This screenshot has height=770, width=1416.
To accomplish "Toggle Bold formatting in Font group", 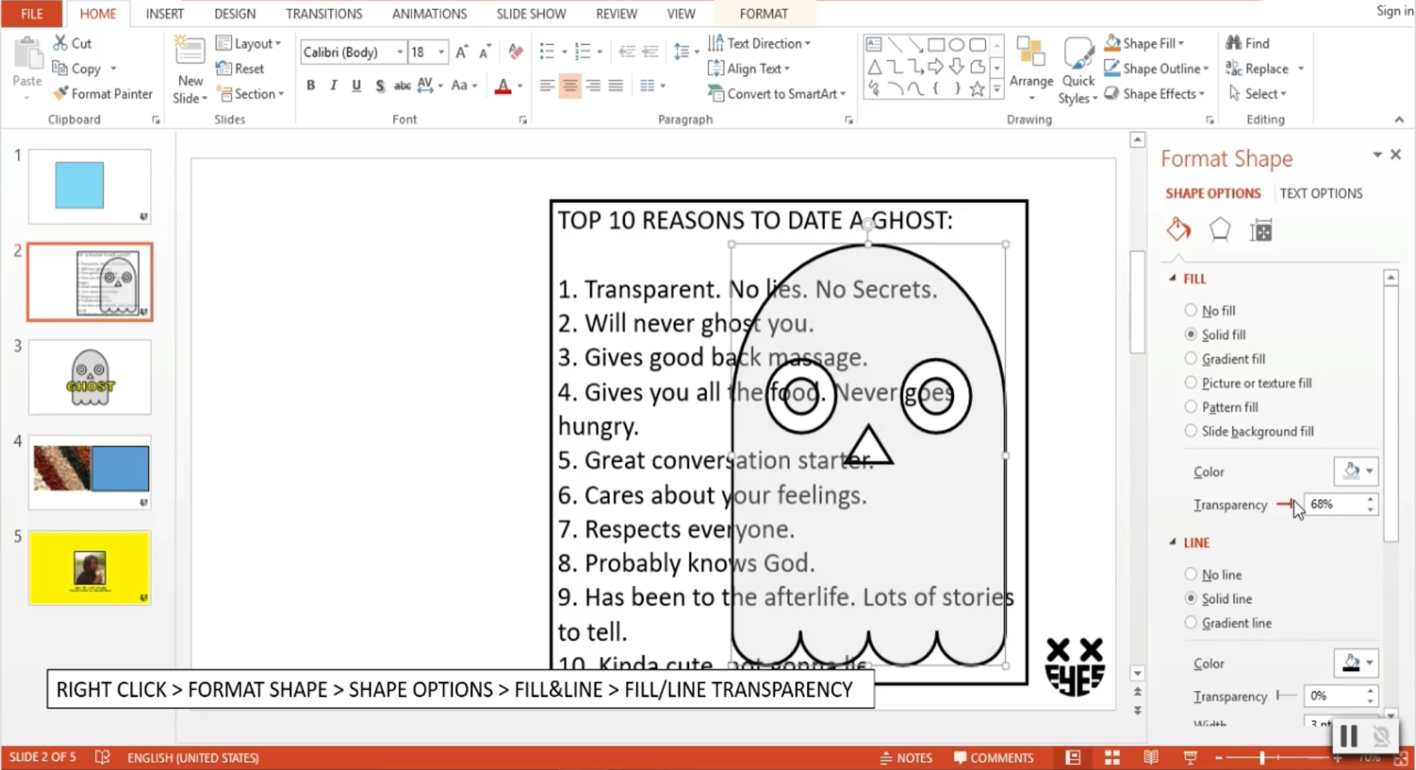I will (311, 85).
